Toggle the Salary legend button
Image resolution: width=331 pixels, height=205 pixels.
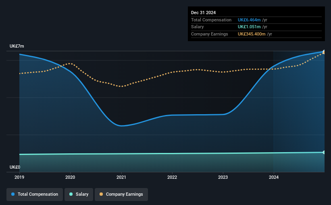click(79, 195)
